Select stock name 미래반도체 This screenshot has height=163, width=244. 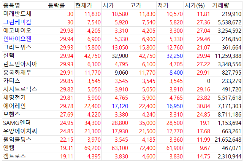(17, 14)
